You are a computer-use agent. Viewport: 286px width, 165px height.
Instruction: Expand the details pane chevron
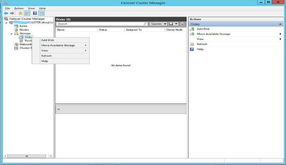coord(59,109)
